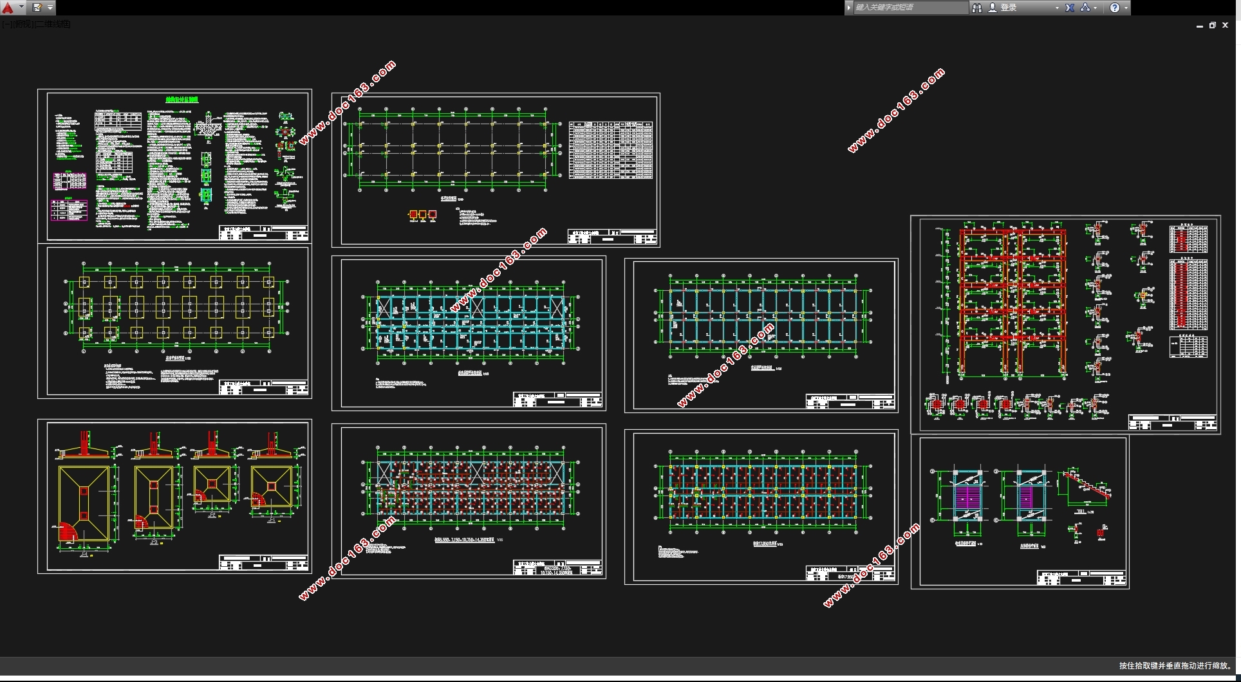Restore down the drawing window
Screen dimensions: 1241x682
pyautogui.click(x=1212, y=26)
